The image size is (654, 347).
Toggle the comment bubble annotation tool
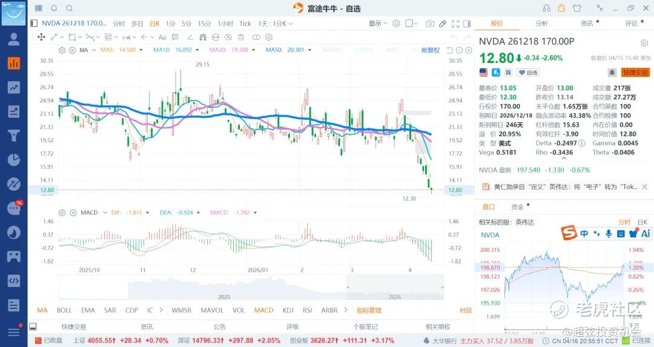[x=175, y=37]
